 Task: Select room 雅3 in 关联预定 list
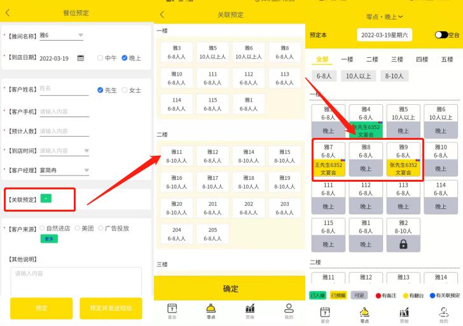click(177, 52)
